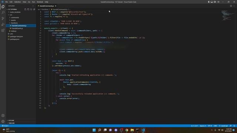Click the New Folder icon in Explorer

pyautogui.click(x=28, y=9)
